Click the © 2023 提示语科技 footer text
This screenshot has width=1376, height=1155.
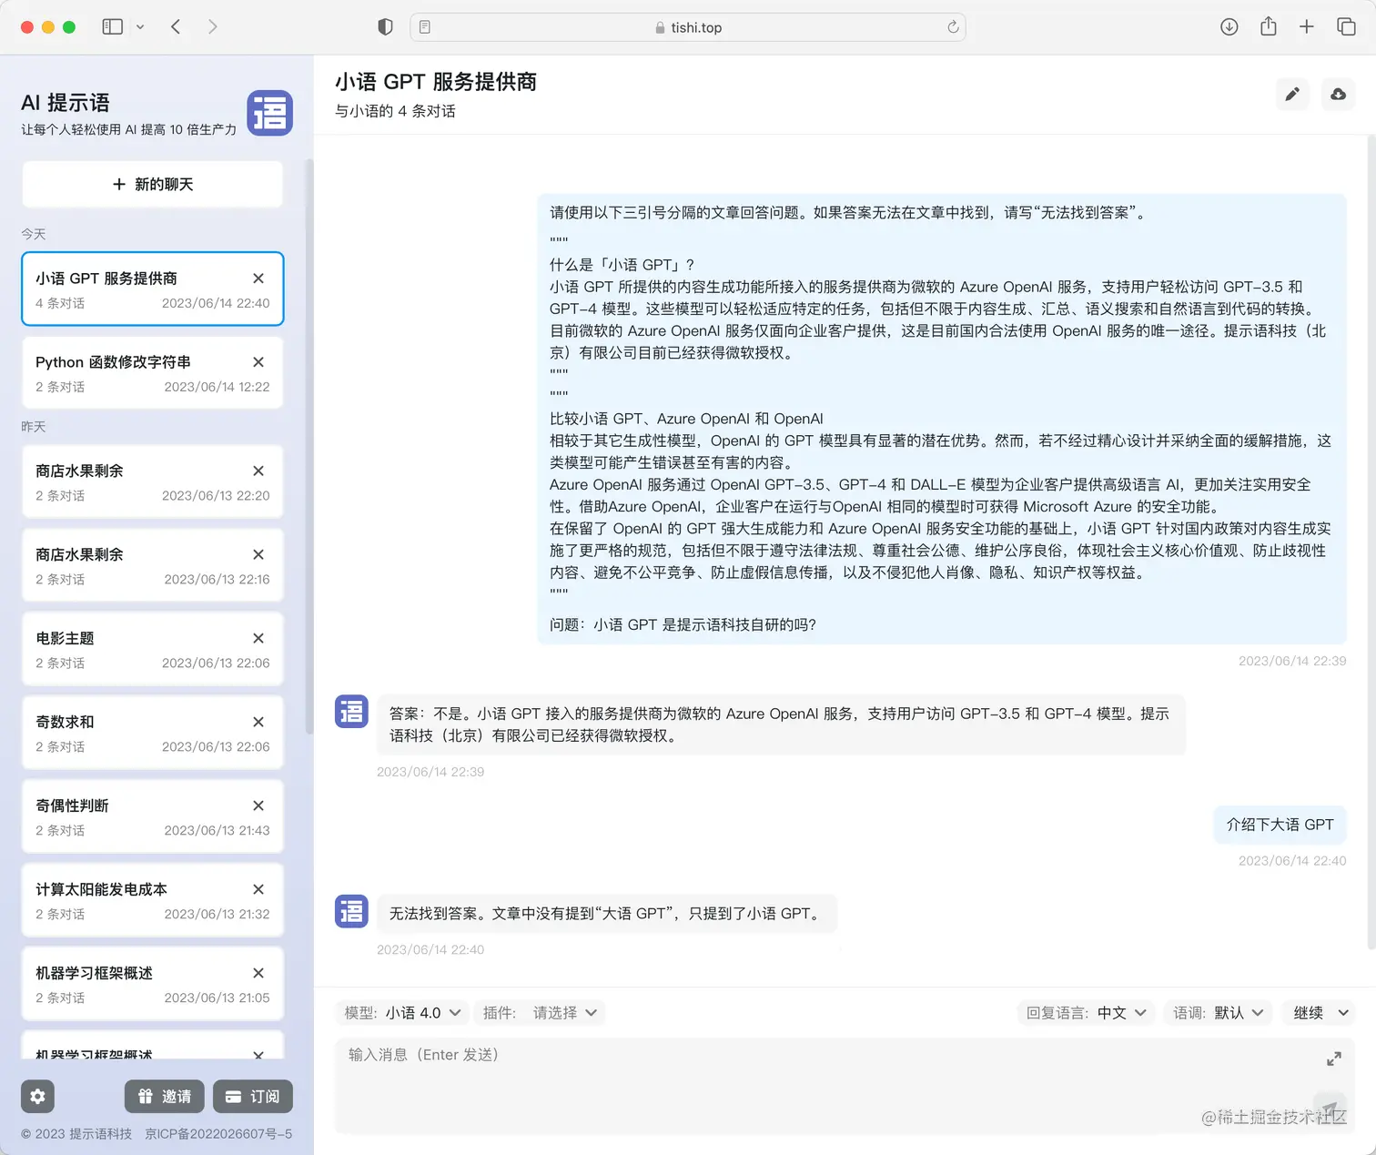pos(76,1134)
